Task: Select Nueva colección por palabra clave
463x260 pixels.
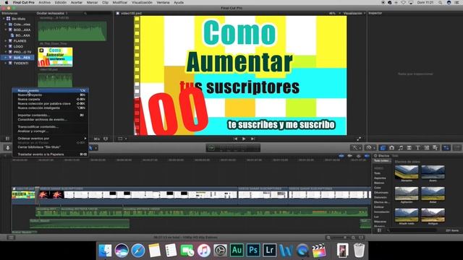Action: click(50, 104)
